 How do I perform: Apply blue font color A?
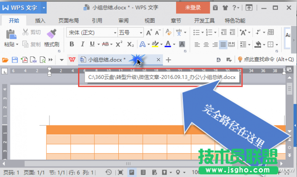(168, 44)
